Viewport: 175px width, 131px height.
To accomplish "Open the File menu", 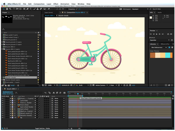I will pyautogui.click(x=24, y=4).
